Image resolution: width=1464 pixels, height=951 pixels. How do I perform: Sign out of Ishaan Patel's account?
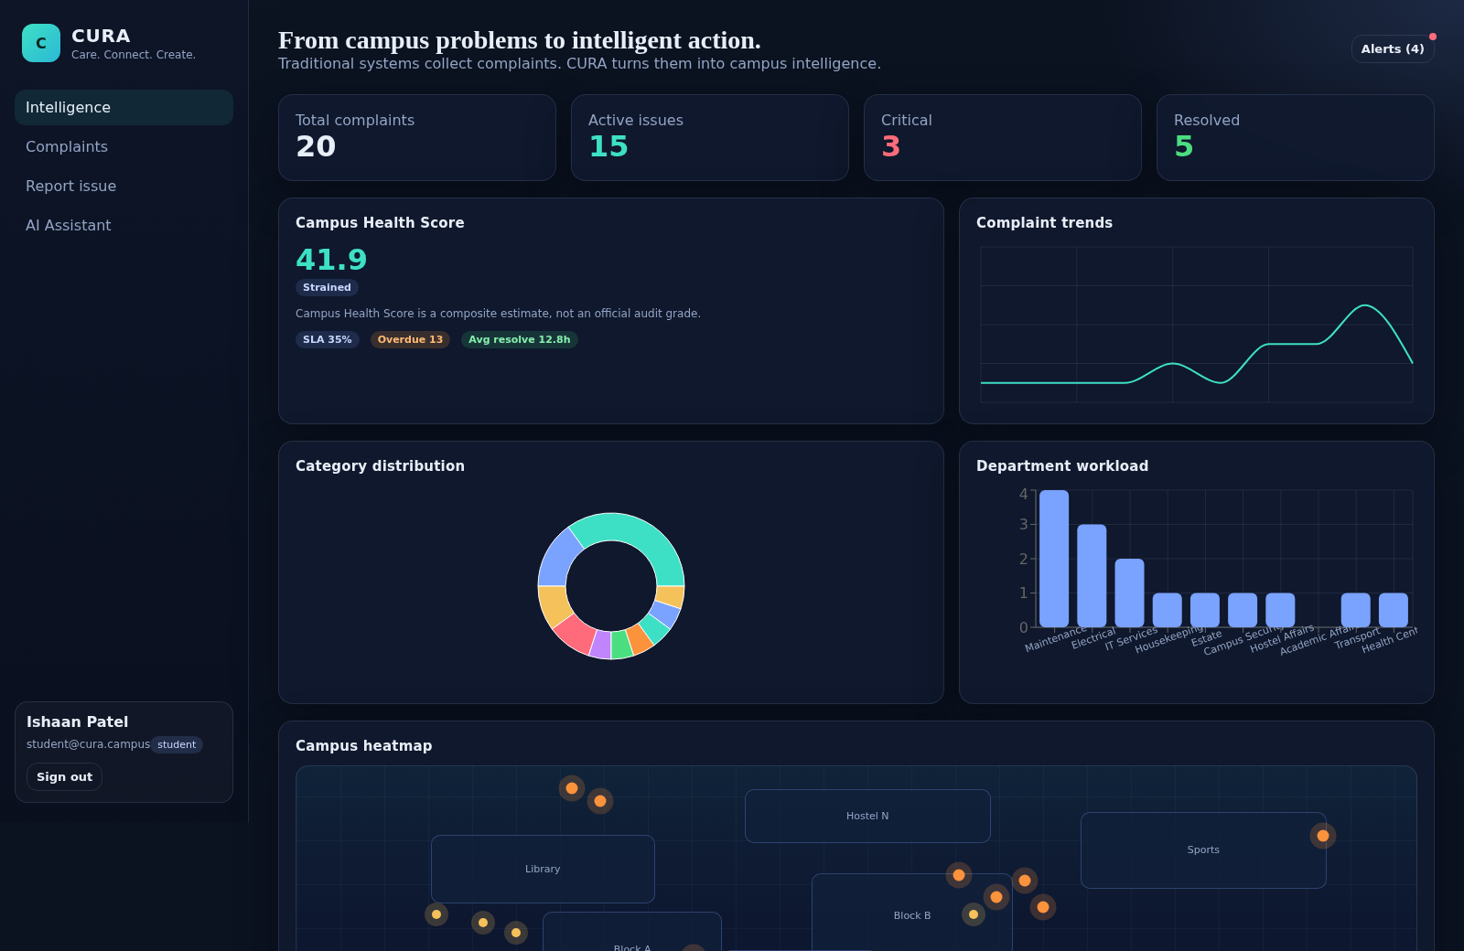(x=64, y=776)
